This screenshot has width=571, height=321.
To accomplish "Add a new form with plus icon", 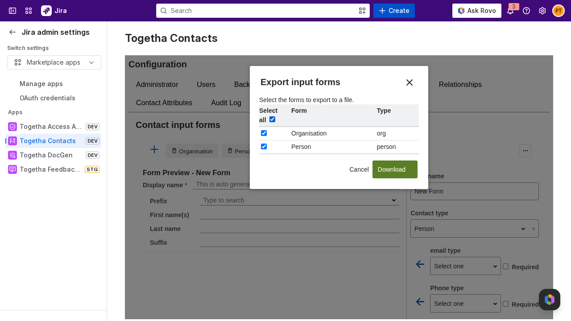I will pos(154,149).
